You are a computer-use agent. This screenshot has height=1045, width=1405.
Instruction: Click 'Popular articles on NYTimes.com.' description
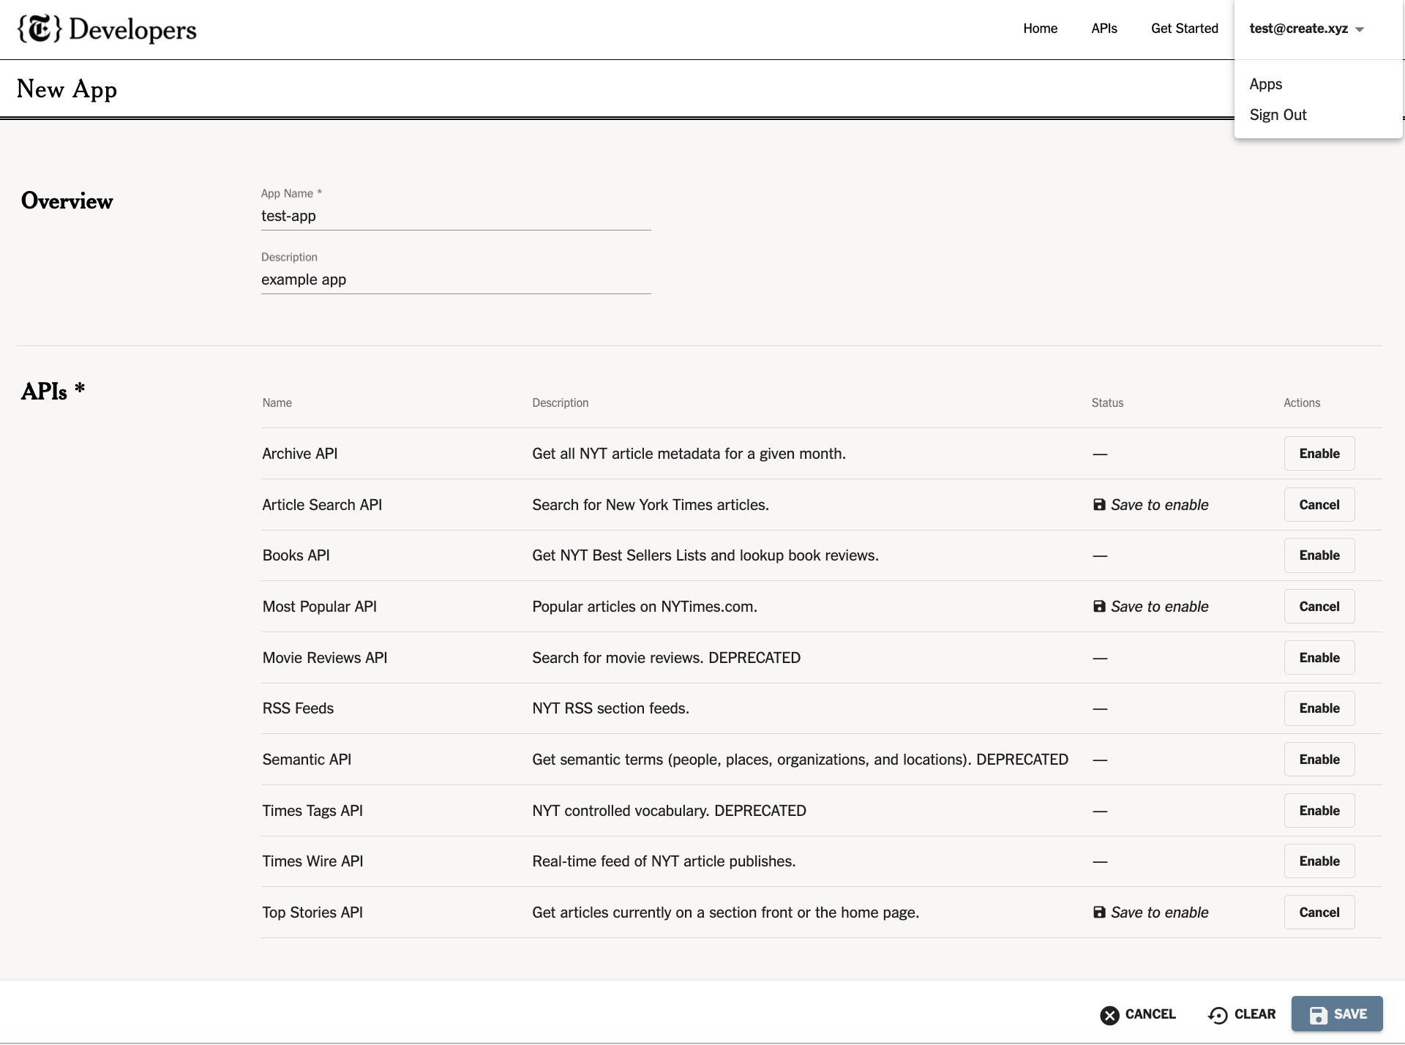[645, 607]
